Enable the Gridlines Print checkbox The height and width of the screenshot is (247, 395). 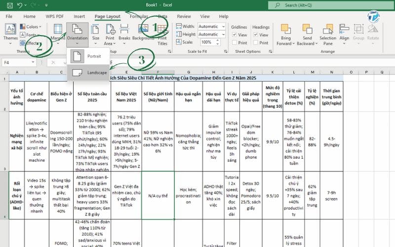click(x=235, y=42)
